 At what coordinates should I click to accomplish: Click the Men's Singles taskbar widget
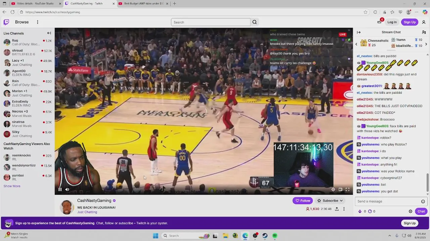(x=17, y=236)
